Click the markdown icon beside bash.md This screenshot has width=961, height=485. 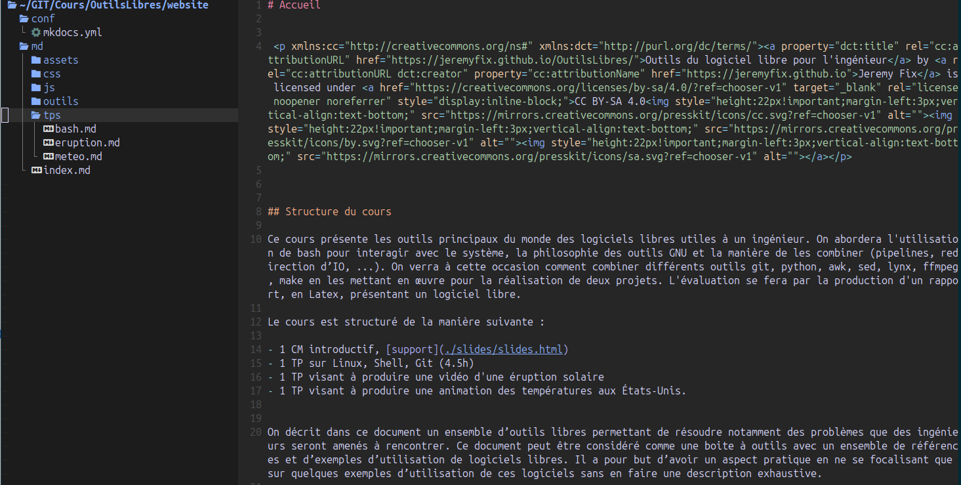48,129
